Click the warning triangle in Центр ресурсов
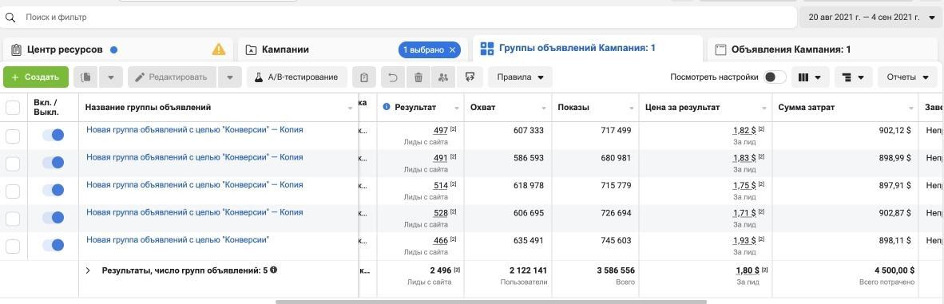Image resolution: width=944 pixels, height=304 pixels. pos(219,49)
